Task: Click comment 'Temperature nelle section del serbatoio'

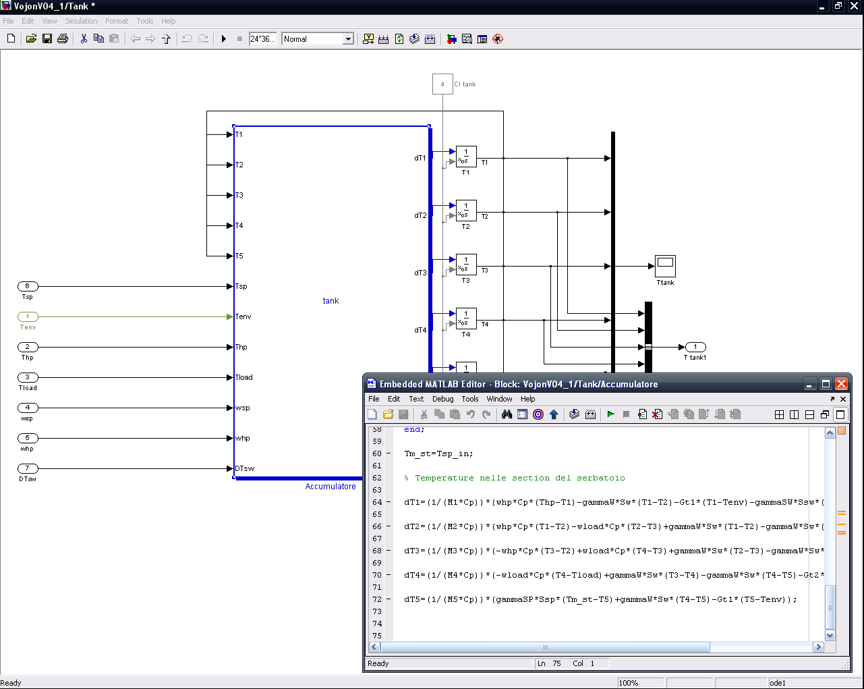Action: [515, 478]
